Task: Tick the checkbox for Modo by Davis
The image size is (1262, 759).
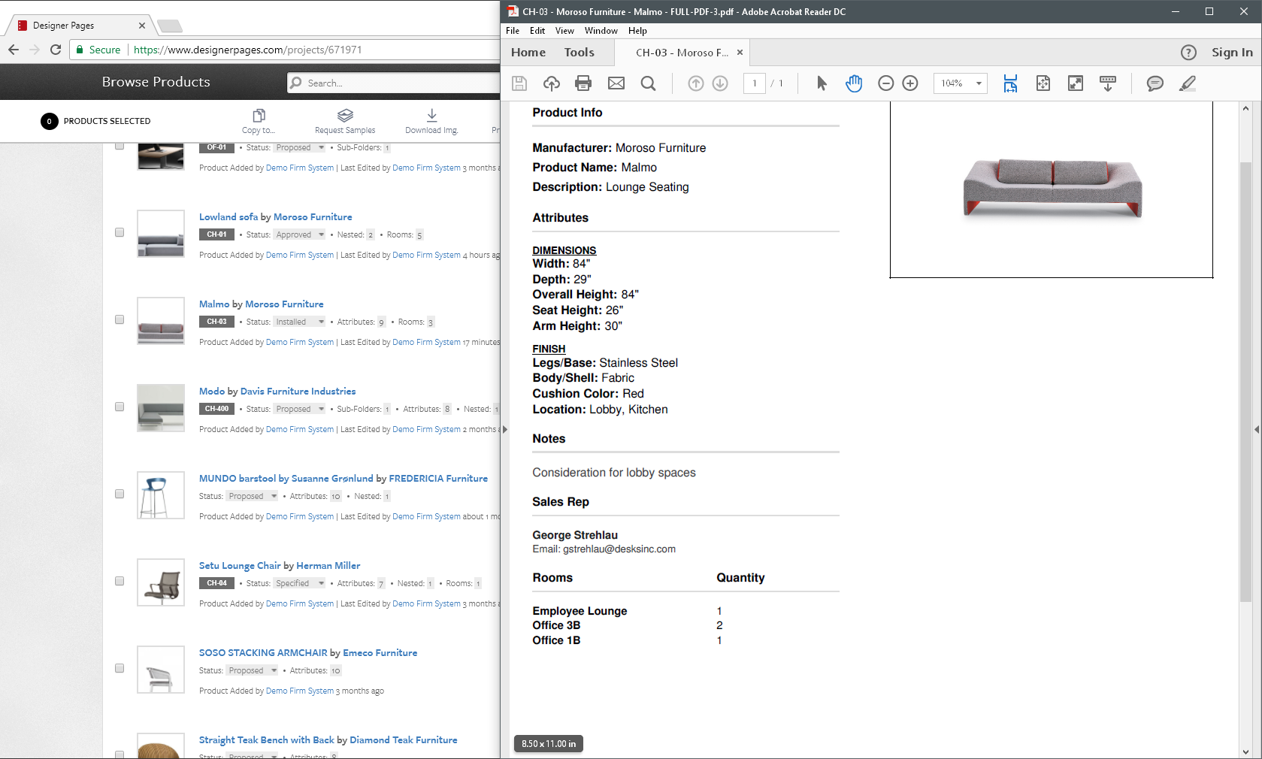Action: pyautogui.click(x=120, y=407)
